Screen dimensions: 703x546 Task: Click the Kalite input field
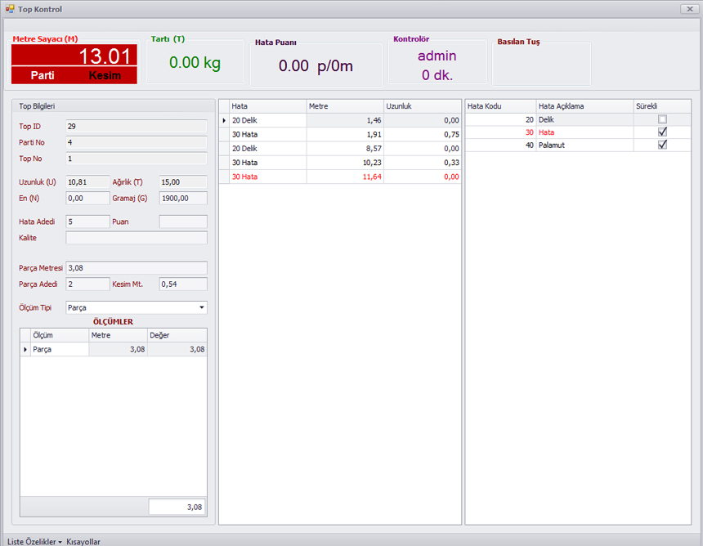tap(136, 238)
